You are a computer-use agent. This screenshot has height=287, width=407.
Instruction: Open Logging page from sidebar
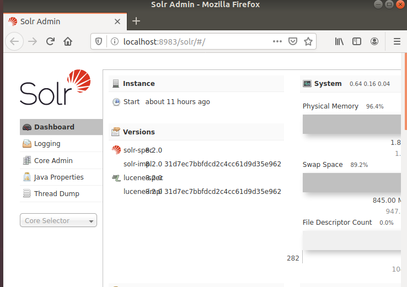tap(47, 144)
